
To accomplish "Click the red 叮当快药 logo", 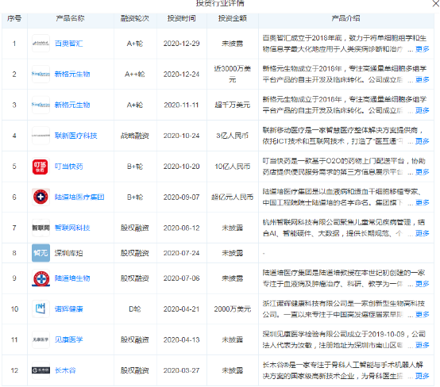I will (x=41, y=167).
